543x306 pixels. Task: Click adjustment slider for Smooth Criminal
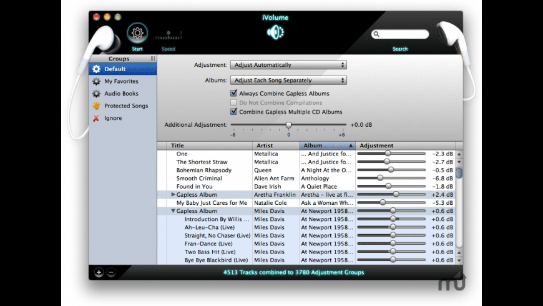pos(391,178)
